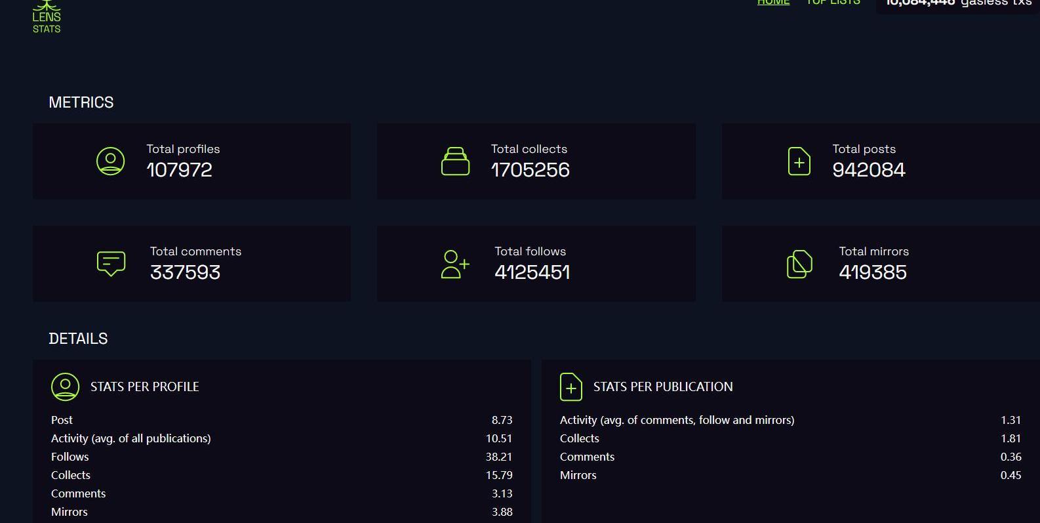Viewport: 1040px width, 523px height.
Task: Click the Total collects icon
Action: point(455,161)
